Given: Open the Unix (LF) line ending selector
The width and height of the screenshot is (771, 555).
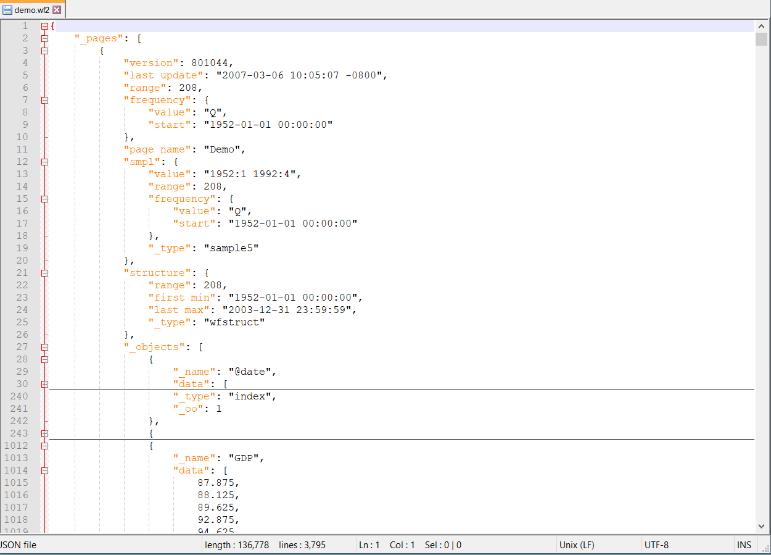Looking at the screenshot, I should [577, 545].
